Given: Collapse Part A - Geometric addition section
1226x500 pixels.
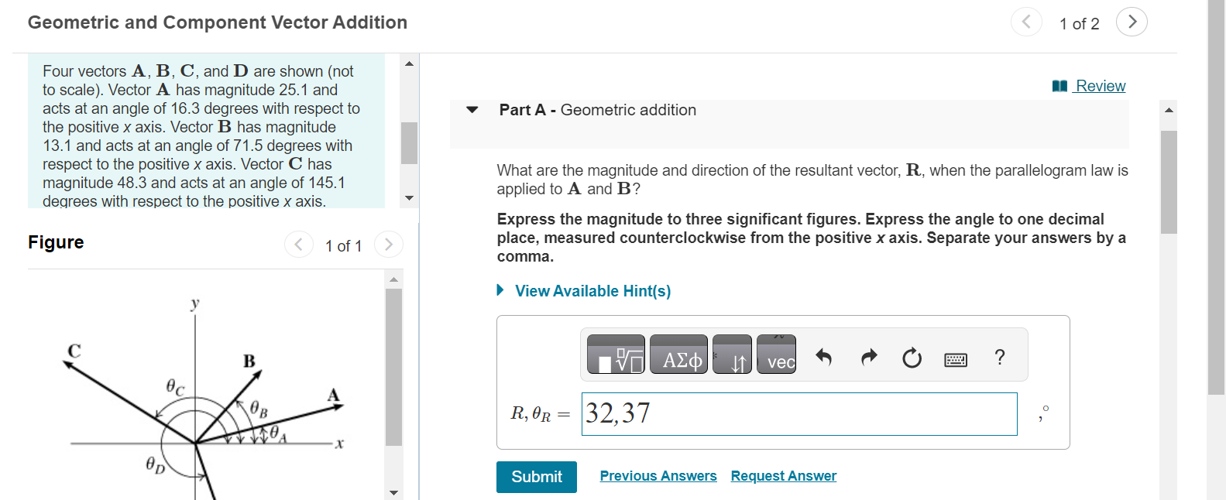Looking at the screenshot, I should 472,110.
